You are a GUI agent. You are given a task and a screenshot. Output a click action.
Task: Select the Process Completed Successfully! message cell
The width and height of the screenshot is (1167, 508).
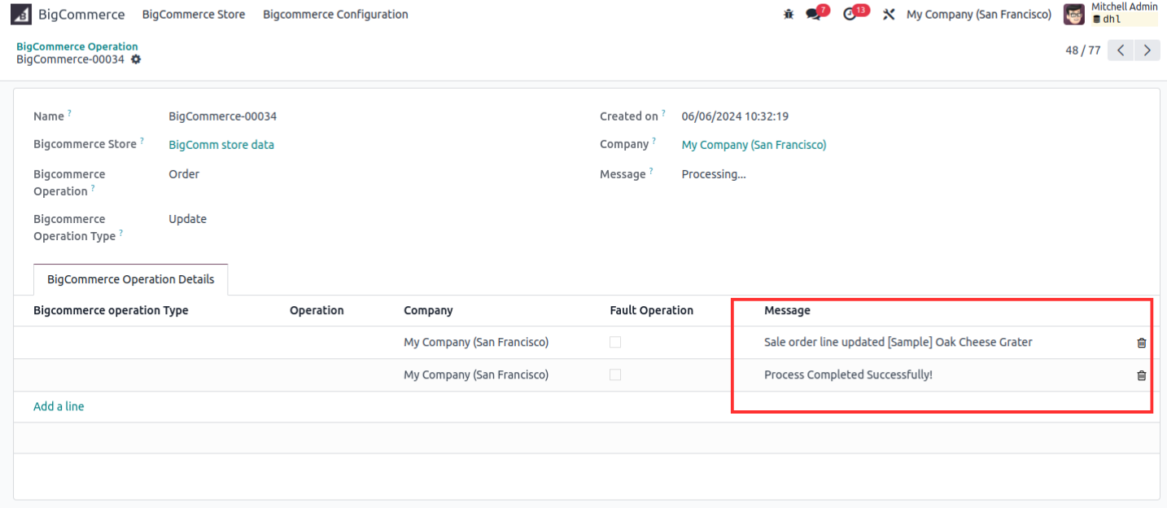tap(848, 375)
